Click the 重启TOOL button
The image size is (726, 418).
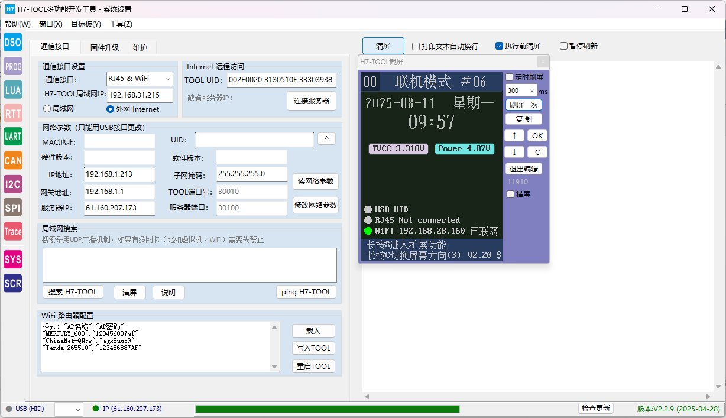point(313,367)
